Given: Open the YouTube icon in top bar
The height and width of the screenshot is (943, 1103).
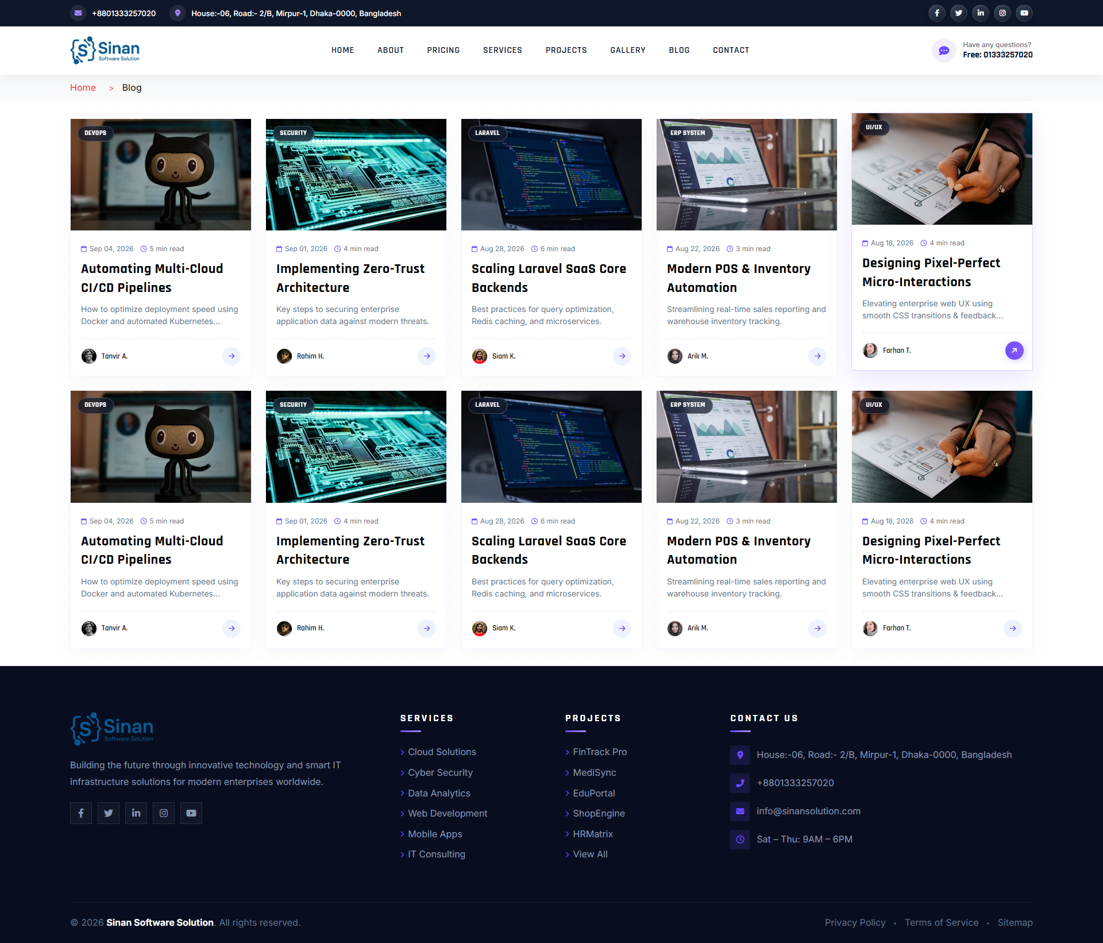Looking at the screenshot, I should (x=1024, y=13).
